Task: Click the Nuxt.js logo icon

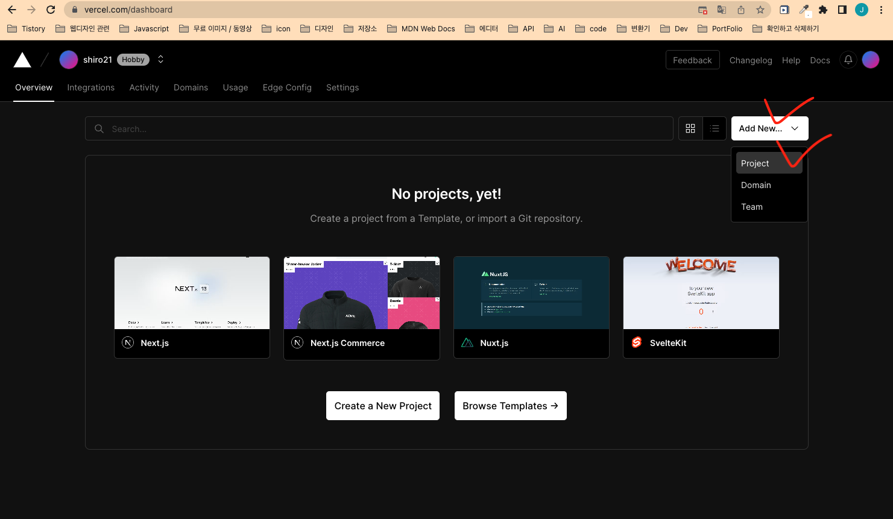Action: 467,342
